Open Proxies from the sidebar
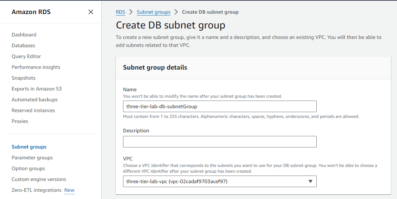The width and height of the screenshot is (397, 199). [20, 121]
